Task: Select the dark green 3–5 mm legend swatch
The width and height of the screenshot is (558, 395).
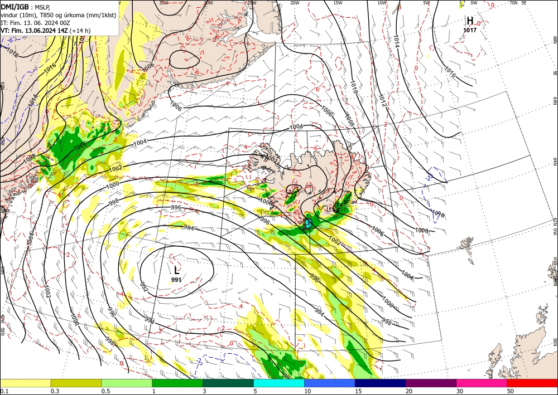Action: (228, 383)
